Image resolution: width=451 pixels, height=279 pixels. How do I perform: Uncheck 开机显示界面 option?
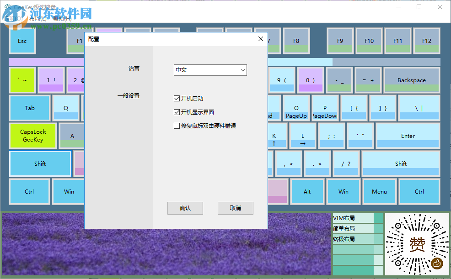click(x=177, y=112)
